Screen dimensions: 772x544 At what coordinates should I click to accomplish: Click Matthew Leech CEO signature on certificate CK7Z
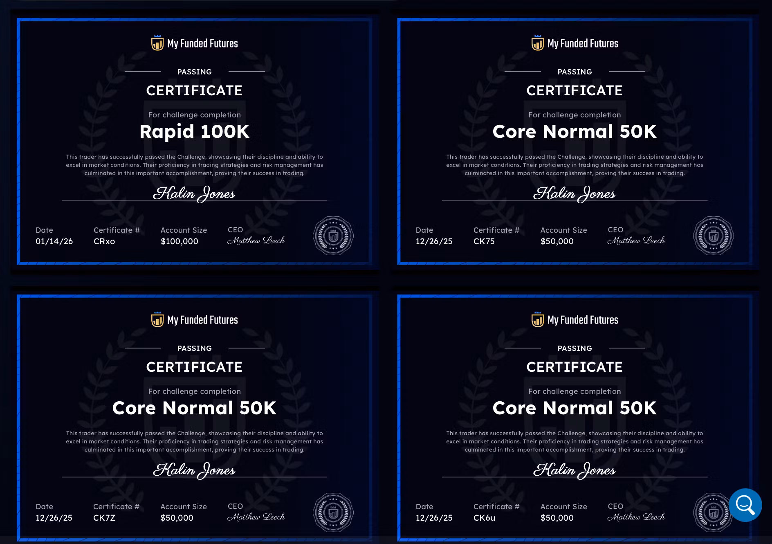point(256,517)
